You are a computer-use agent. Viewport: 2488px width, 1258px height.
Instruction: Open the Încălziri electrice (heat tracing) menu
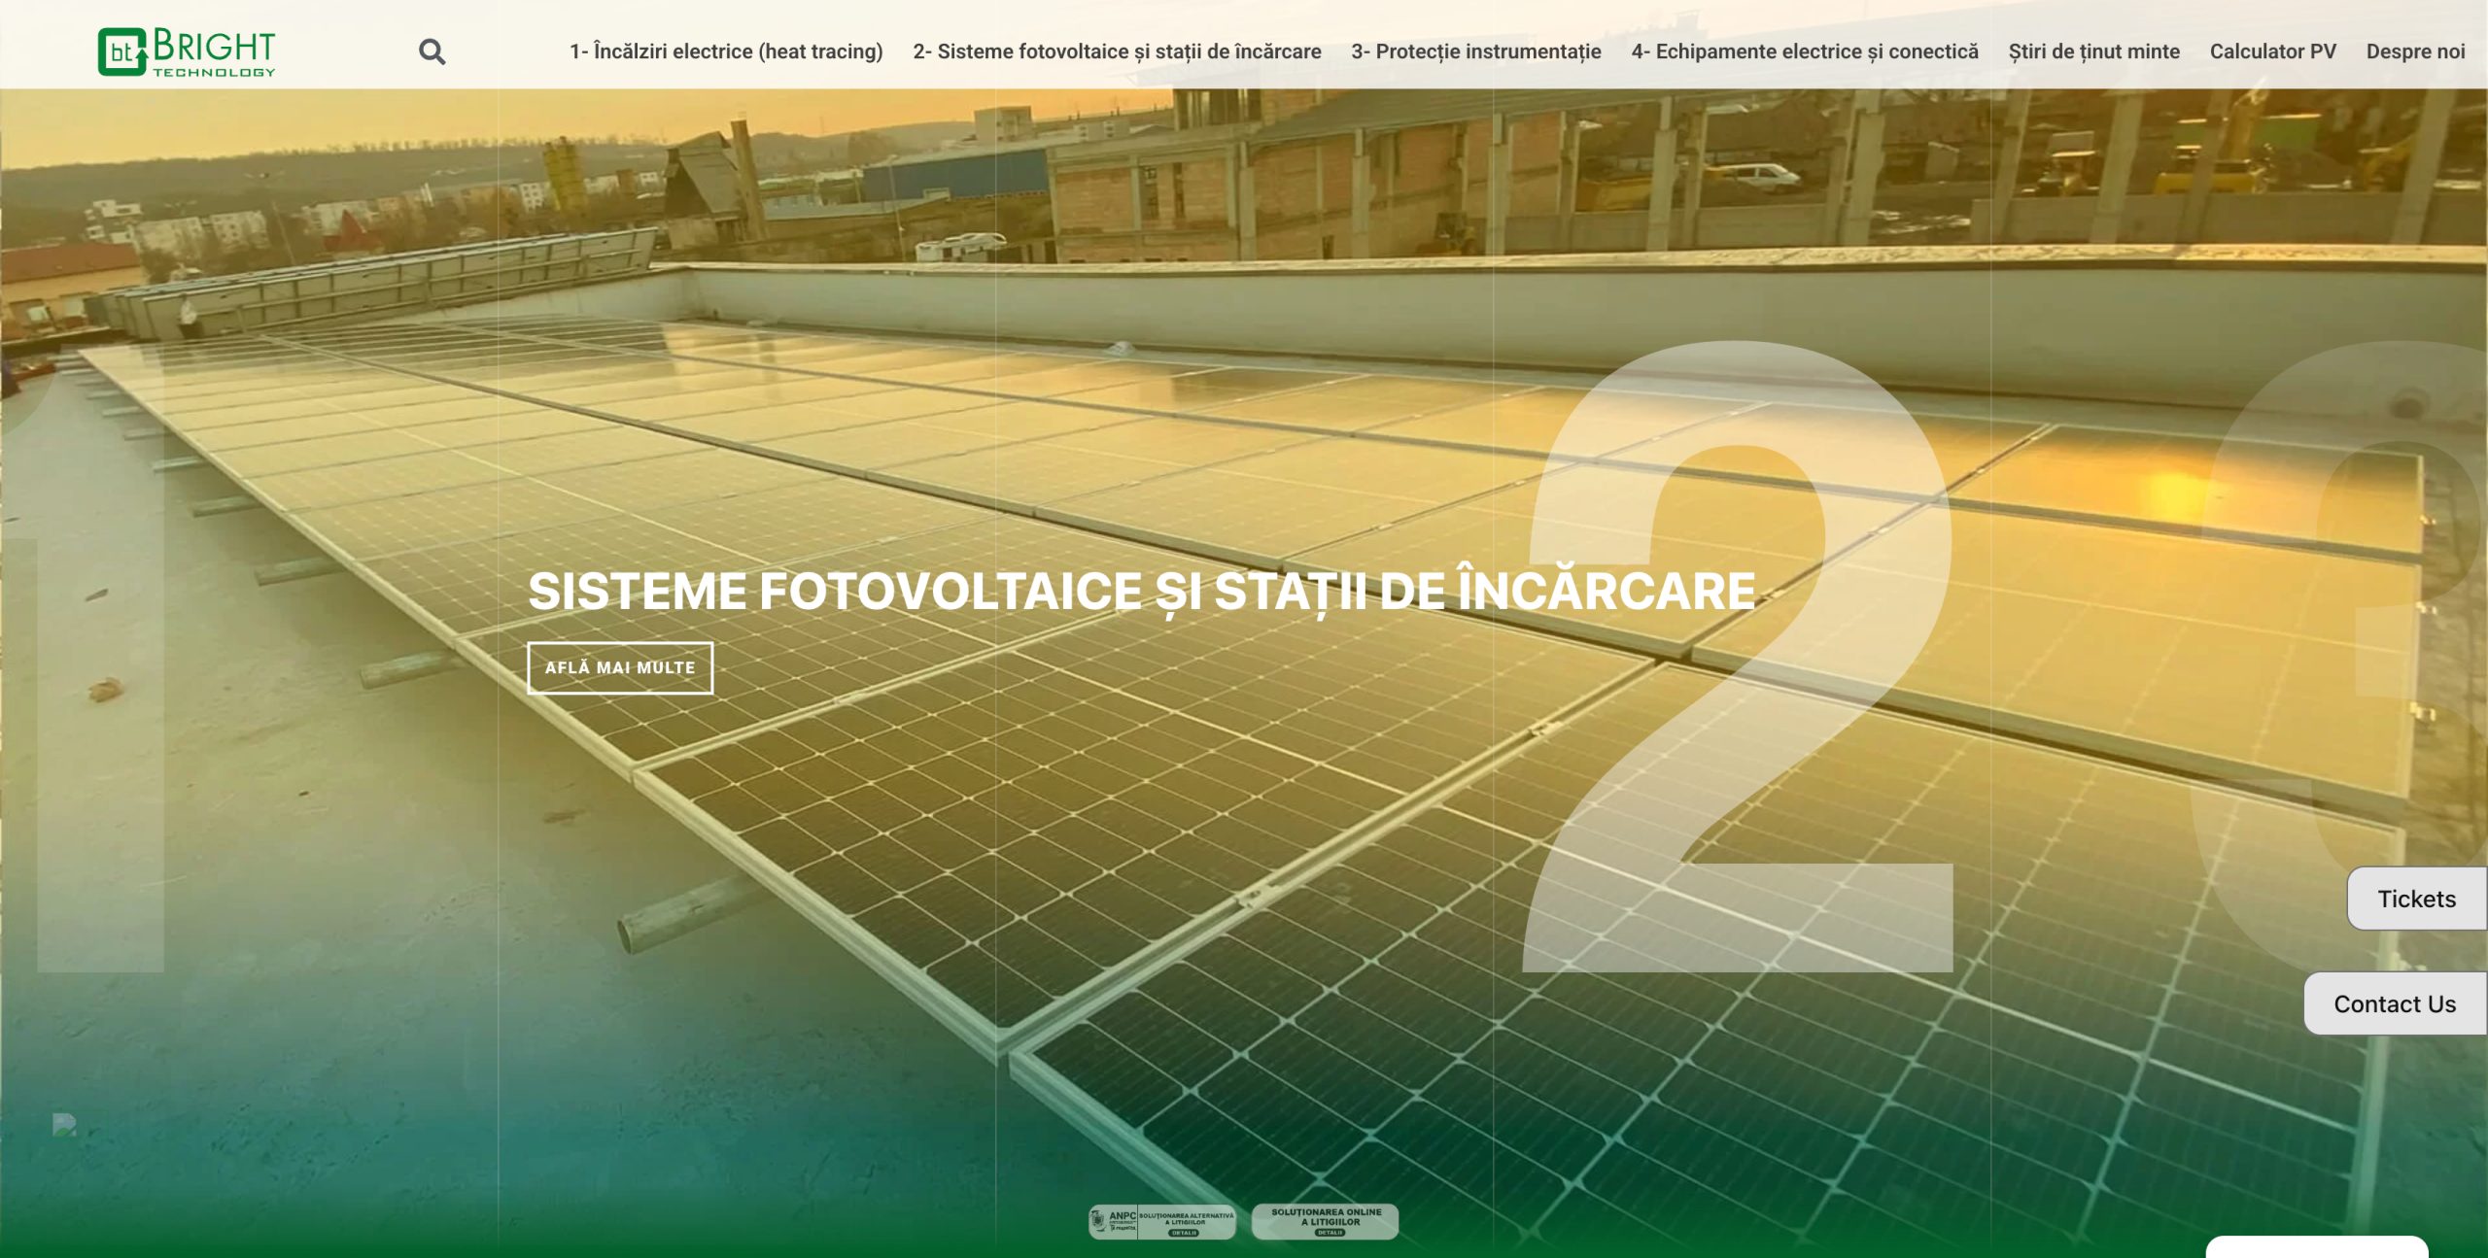click(726, 51)
